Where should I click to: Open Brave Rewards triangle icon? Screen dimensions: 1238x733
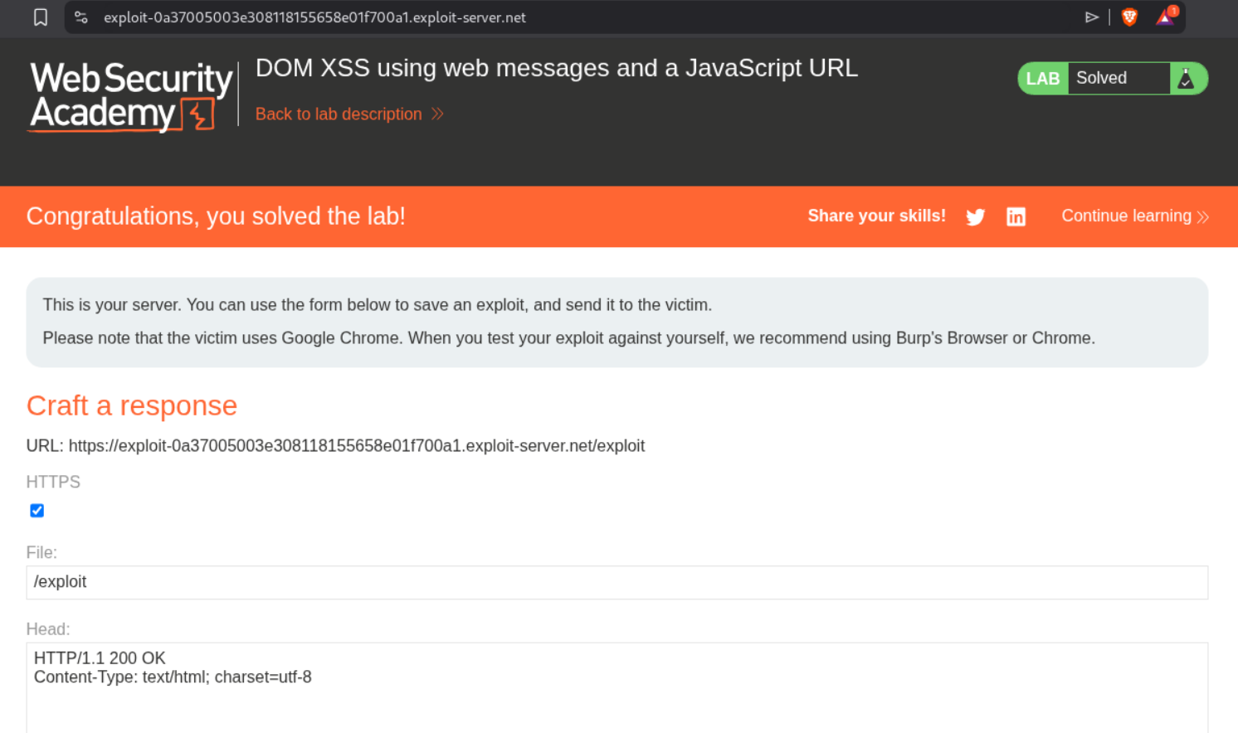(1165, 17)
